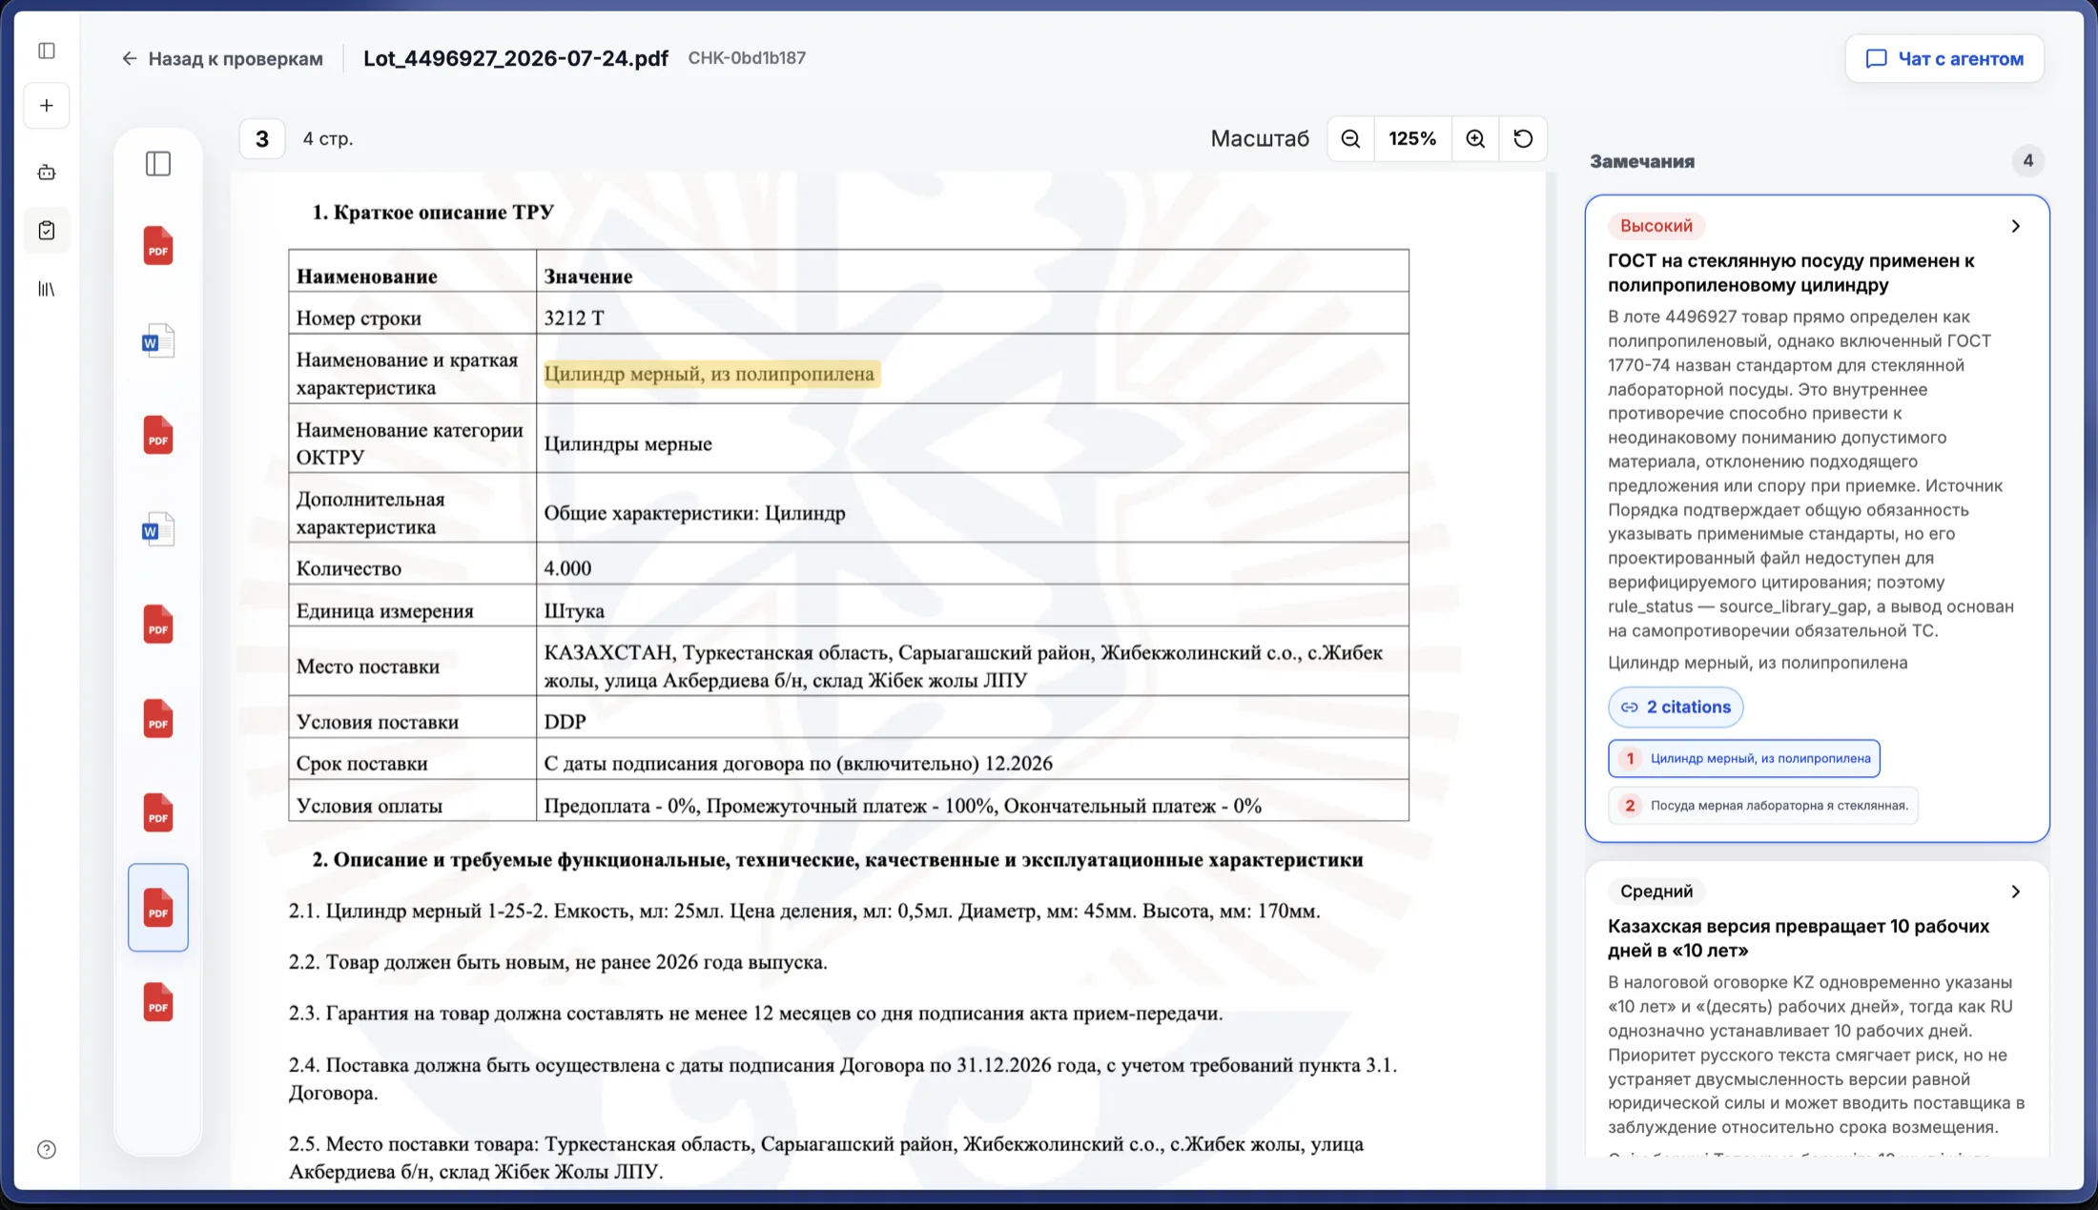Zoom out the document
2098x1210 pixels.
1350,139
